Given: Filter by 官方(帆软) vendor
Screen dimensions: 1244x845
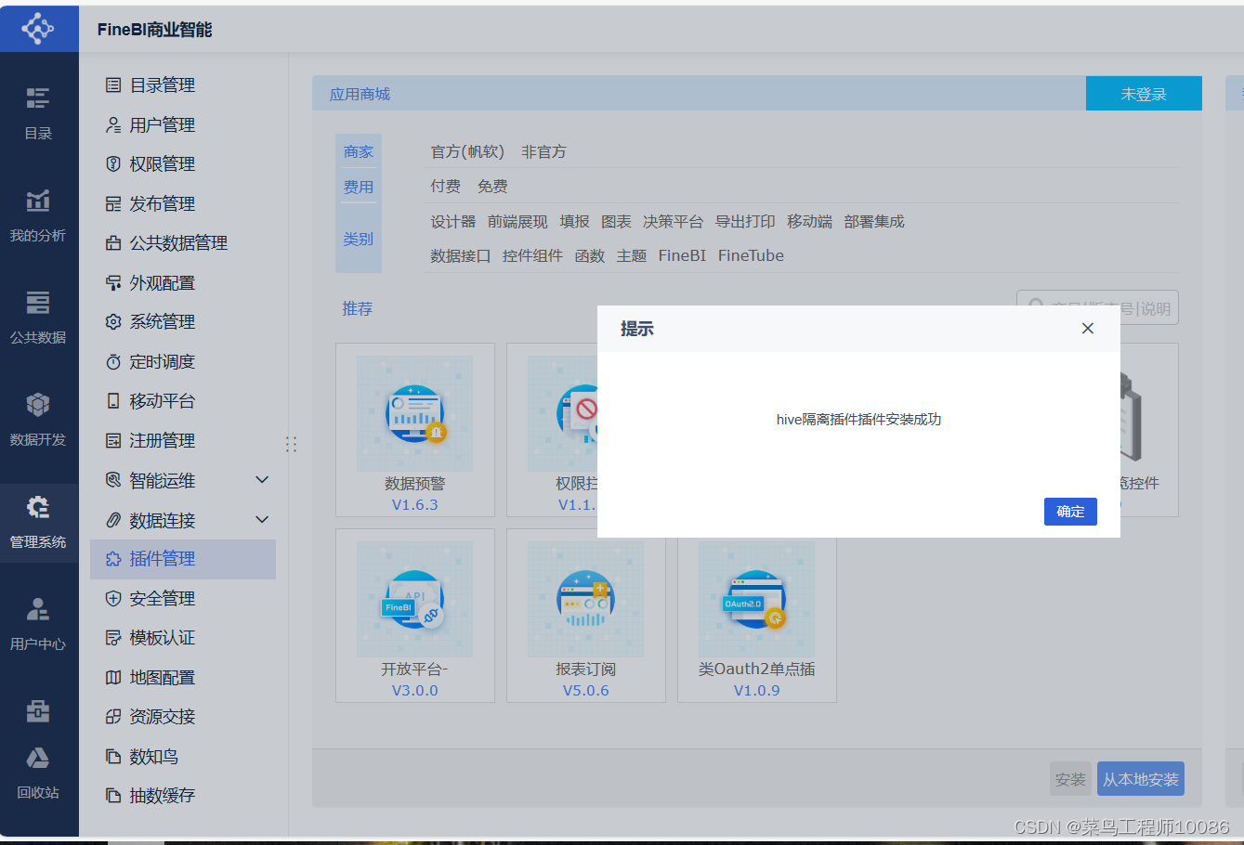Looking at the screenshot, I should point(467,151).
